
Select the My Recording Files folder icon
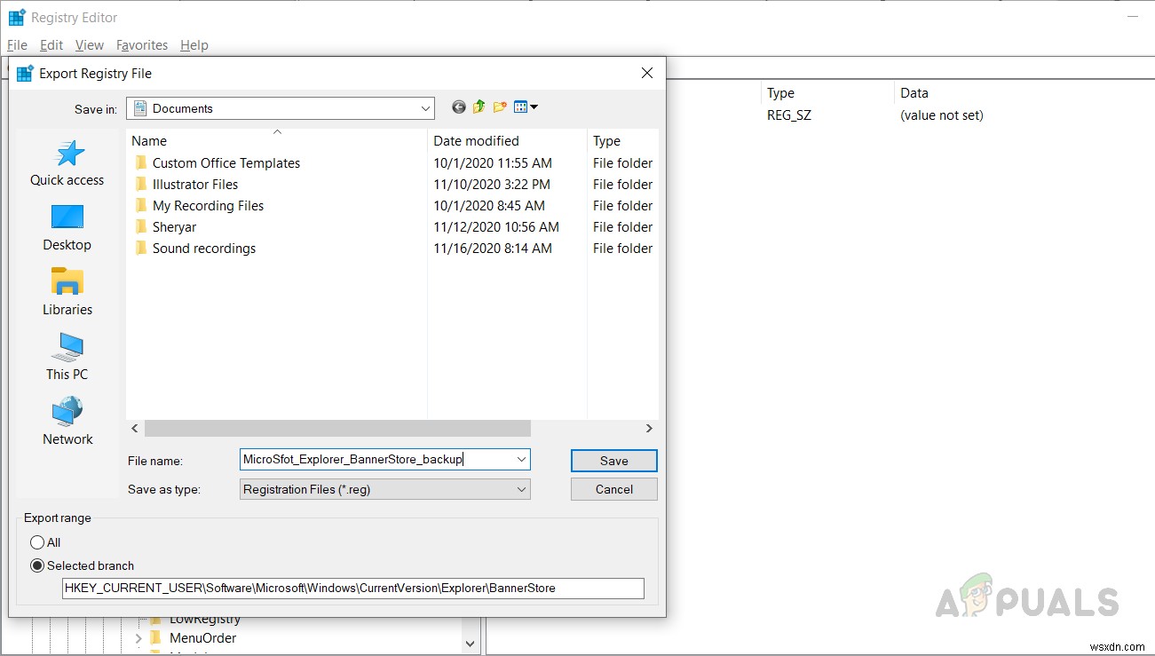[140, 206]
